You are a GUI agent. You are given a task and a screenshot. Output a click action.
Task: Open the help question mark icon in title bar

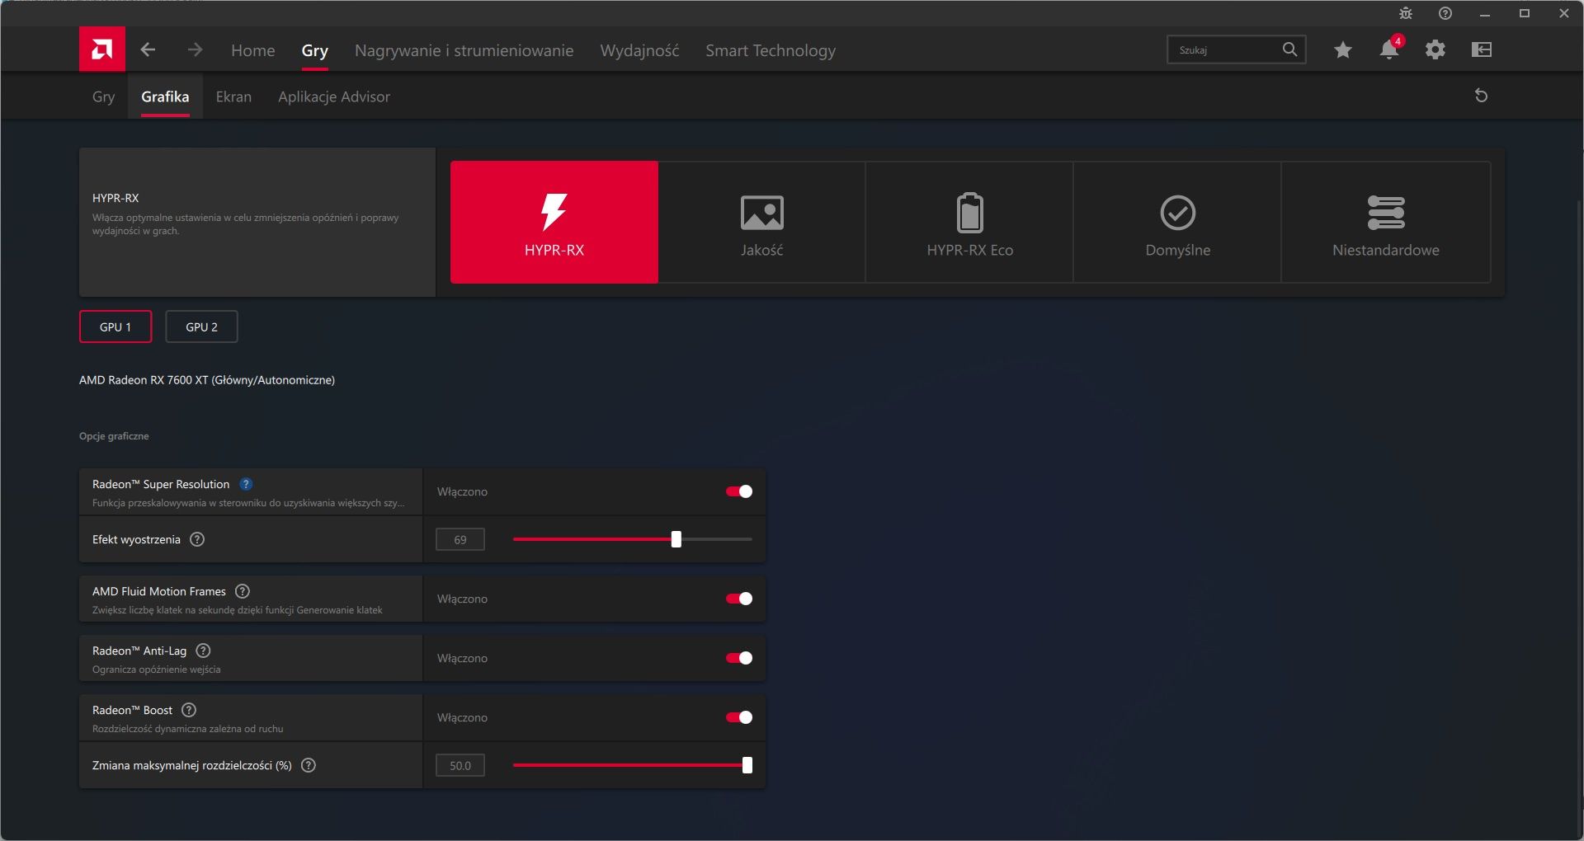coord(1445,13)
